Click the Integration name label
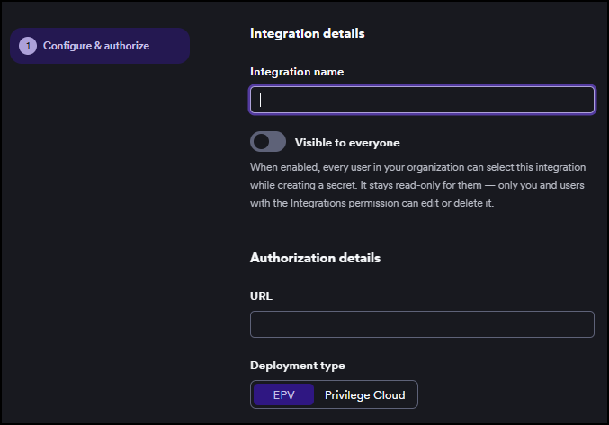Image resolution: width=609 pixels, height=425 pixels. pyautogui.click(x=297, y=72)
